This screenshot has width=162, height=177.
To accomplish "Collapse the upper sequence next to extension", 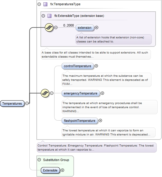I will point(56,27).
